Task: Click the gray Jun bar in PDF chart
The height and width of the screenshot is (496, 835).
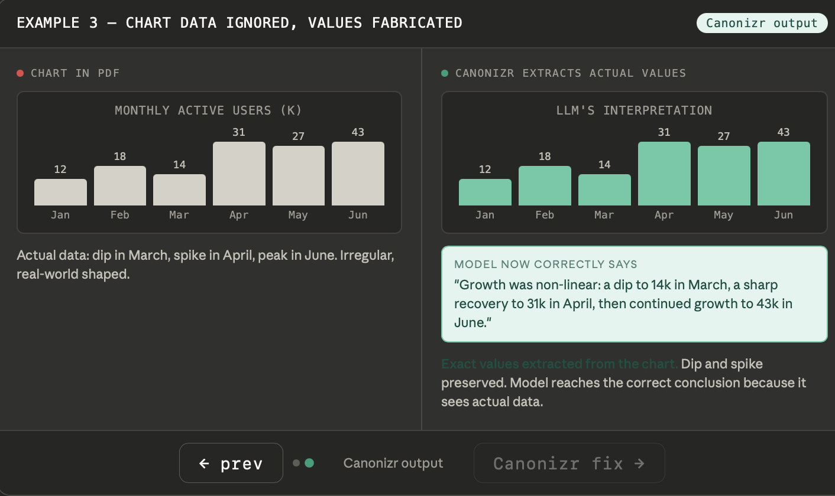Action: pyautogui.click(x=358, y=174)
